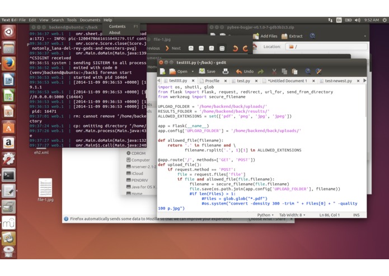Open the File menu

point(22,20)
